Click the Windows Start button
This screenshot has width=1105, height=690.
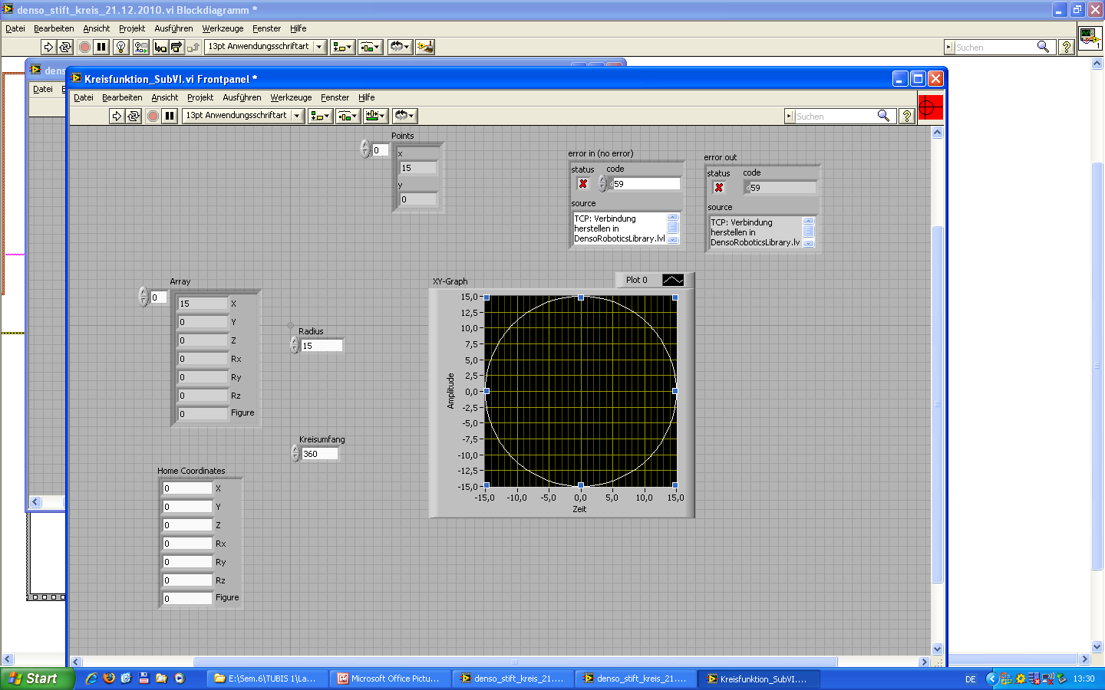click(x=35, y=678)
